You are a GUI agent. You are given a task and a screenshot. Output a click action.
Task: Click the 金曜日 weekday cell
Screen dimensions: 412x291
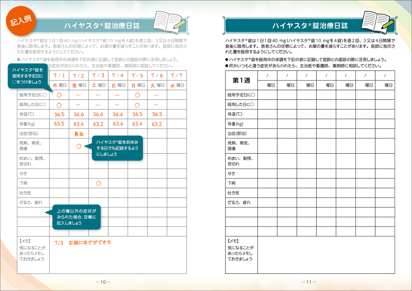[79, 85]
